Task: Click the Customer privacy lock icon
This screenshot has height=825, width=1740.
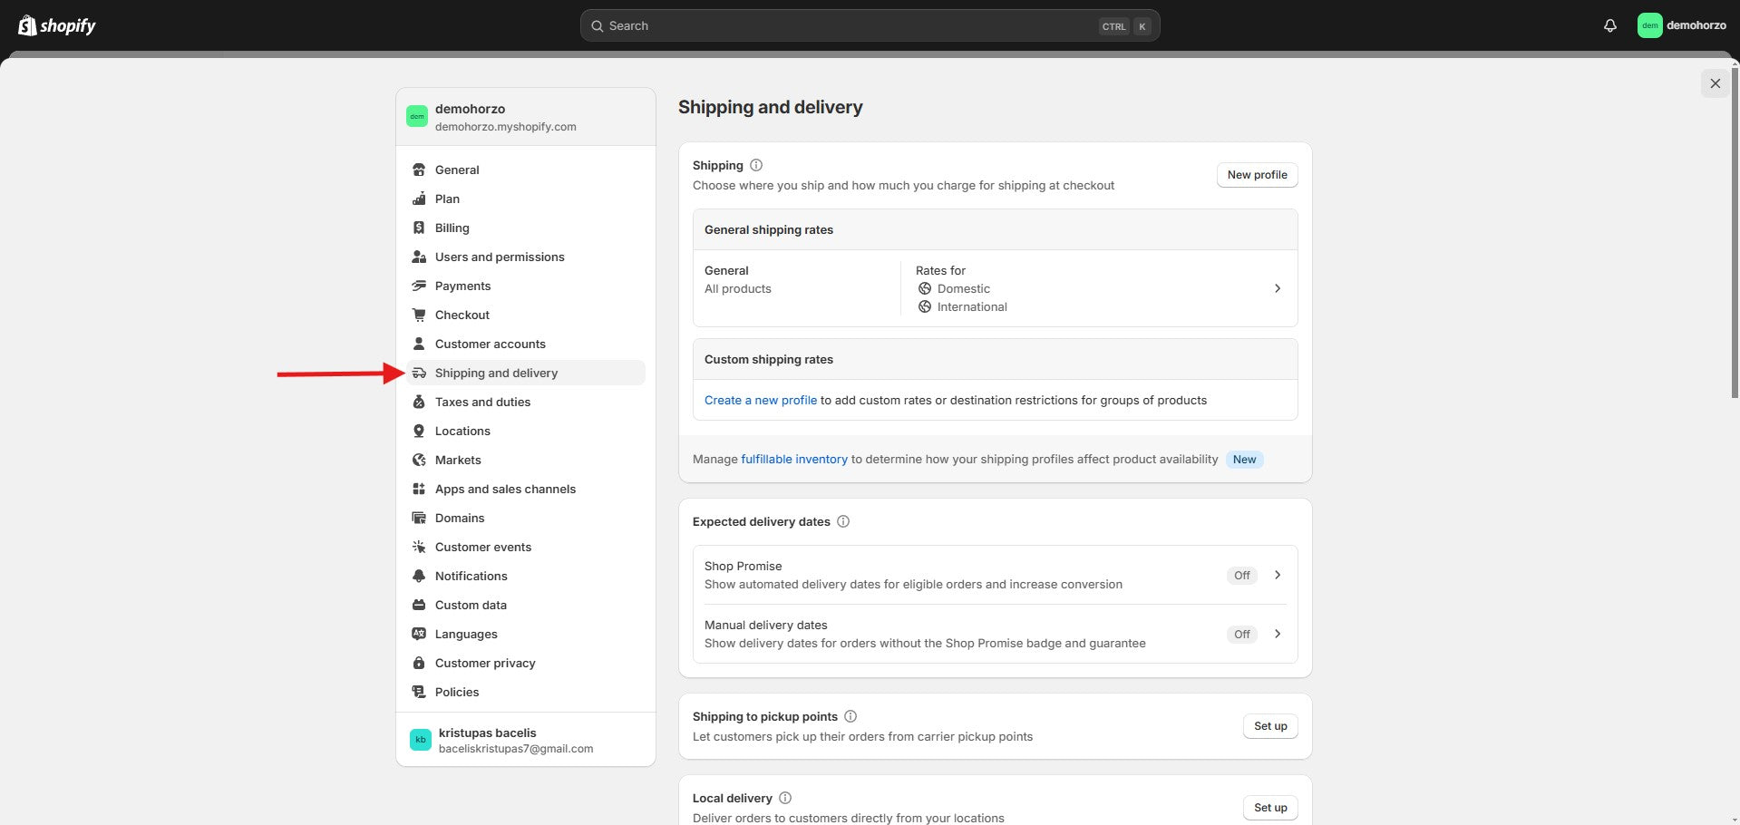Action: click(419, 663)
